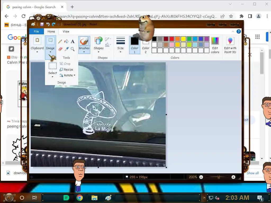Screen dimensions: 271x203
Task: Reload the Chrome page
Action: coord(24,16)
